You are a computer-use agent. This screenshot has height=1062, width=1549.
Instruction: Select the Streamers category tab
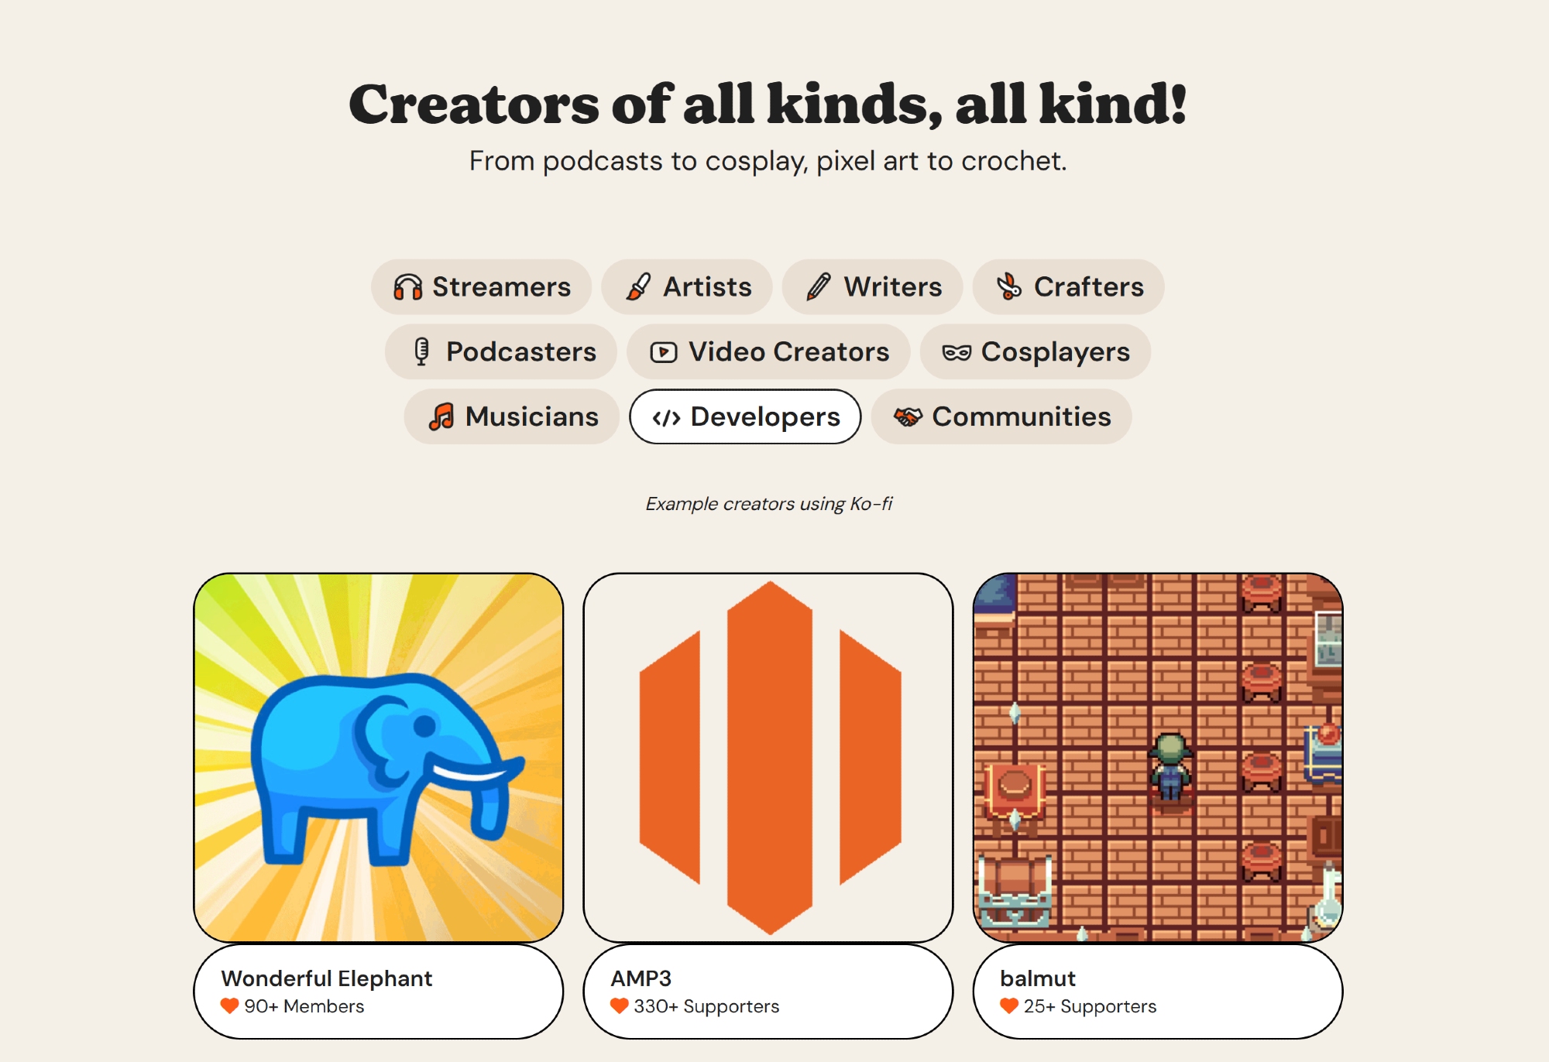pyautogui.click(x=481, y=287)
